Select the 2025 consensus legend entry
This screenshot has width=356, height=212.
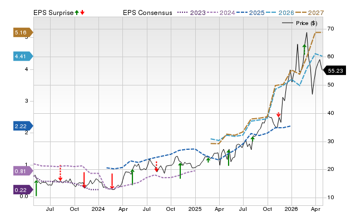[250, 13]
